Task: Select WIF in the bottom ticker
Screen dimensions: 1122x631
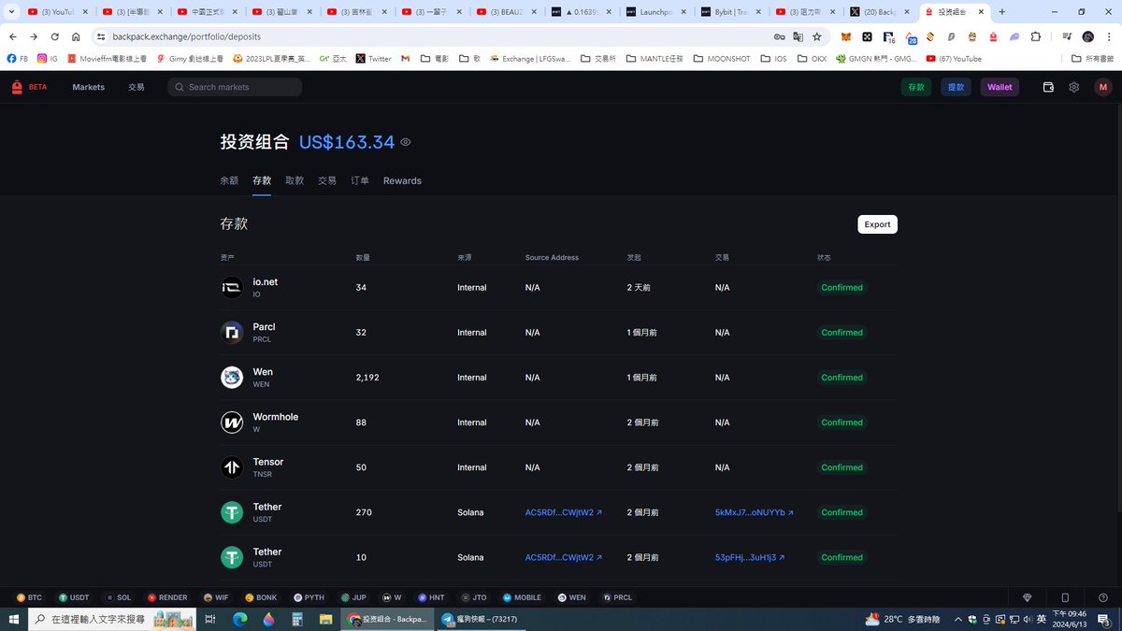Action: point(216,597)
